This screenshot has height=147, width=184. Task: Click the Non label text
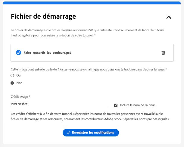coord(19,83)
